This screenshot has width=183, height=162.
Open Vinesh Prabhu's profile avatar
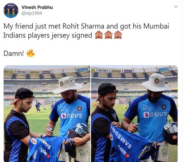point(11,11)
